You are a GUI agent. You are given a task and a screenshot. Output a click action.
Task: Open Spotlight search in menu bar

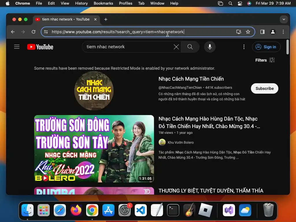point(230,3)
